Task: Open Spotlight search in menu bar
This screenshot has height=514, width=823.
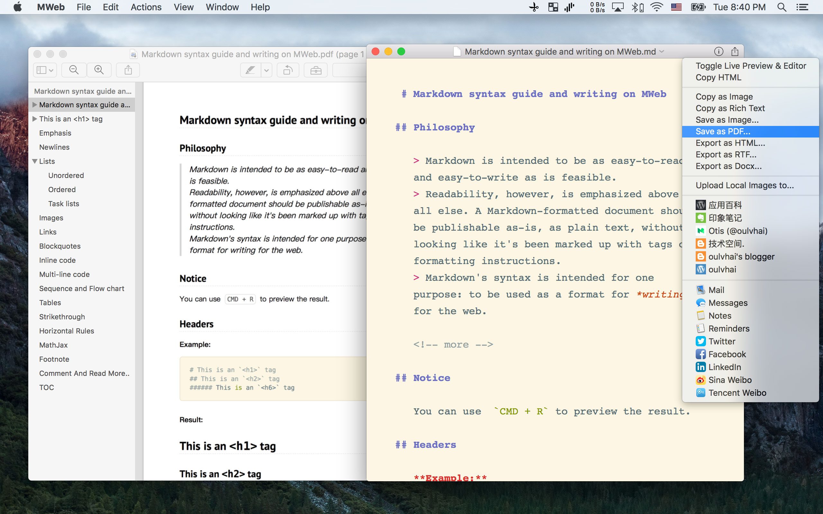Action: pyautogui.click(x=782, y=7)
